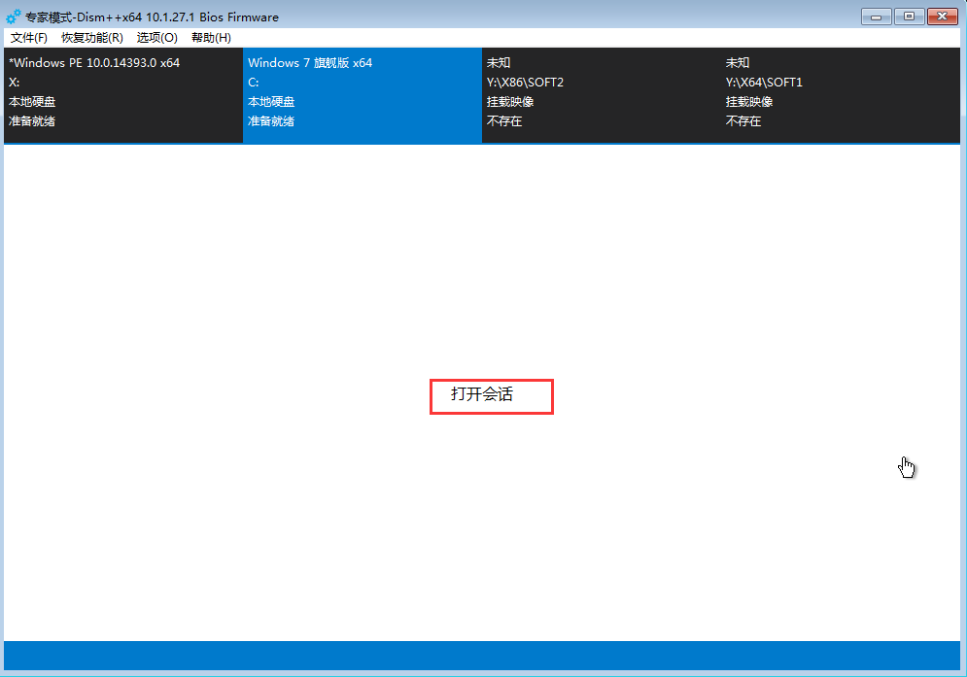Open the 恢复功能(R) menu
Viewport: 967px width, 677px height.
(x=91, y=38)
